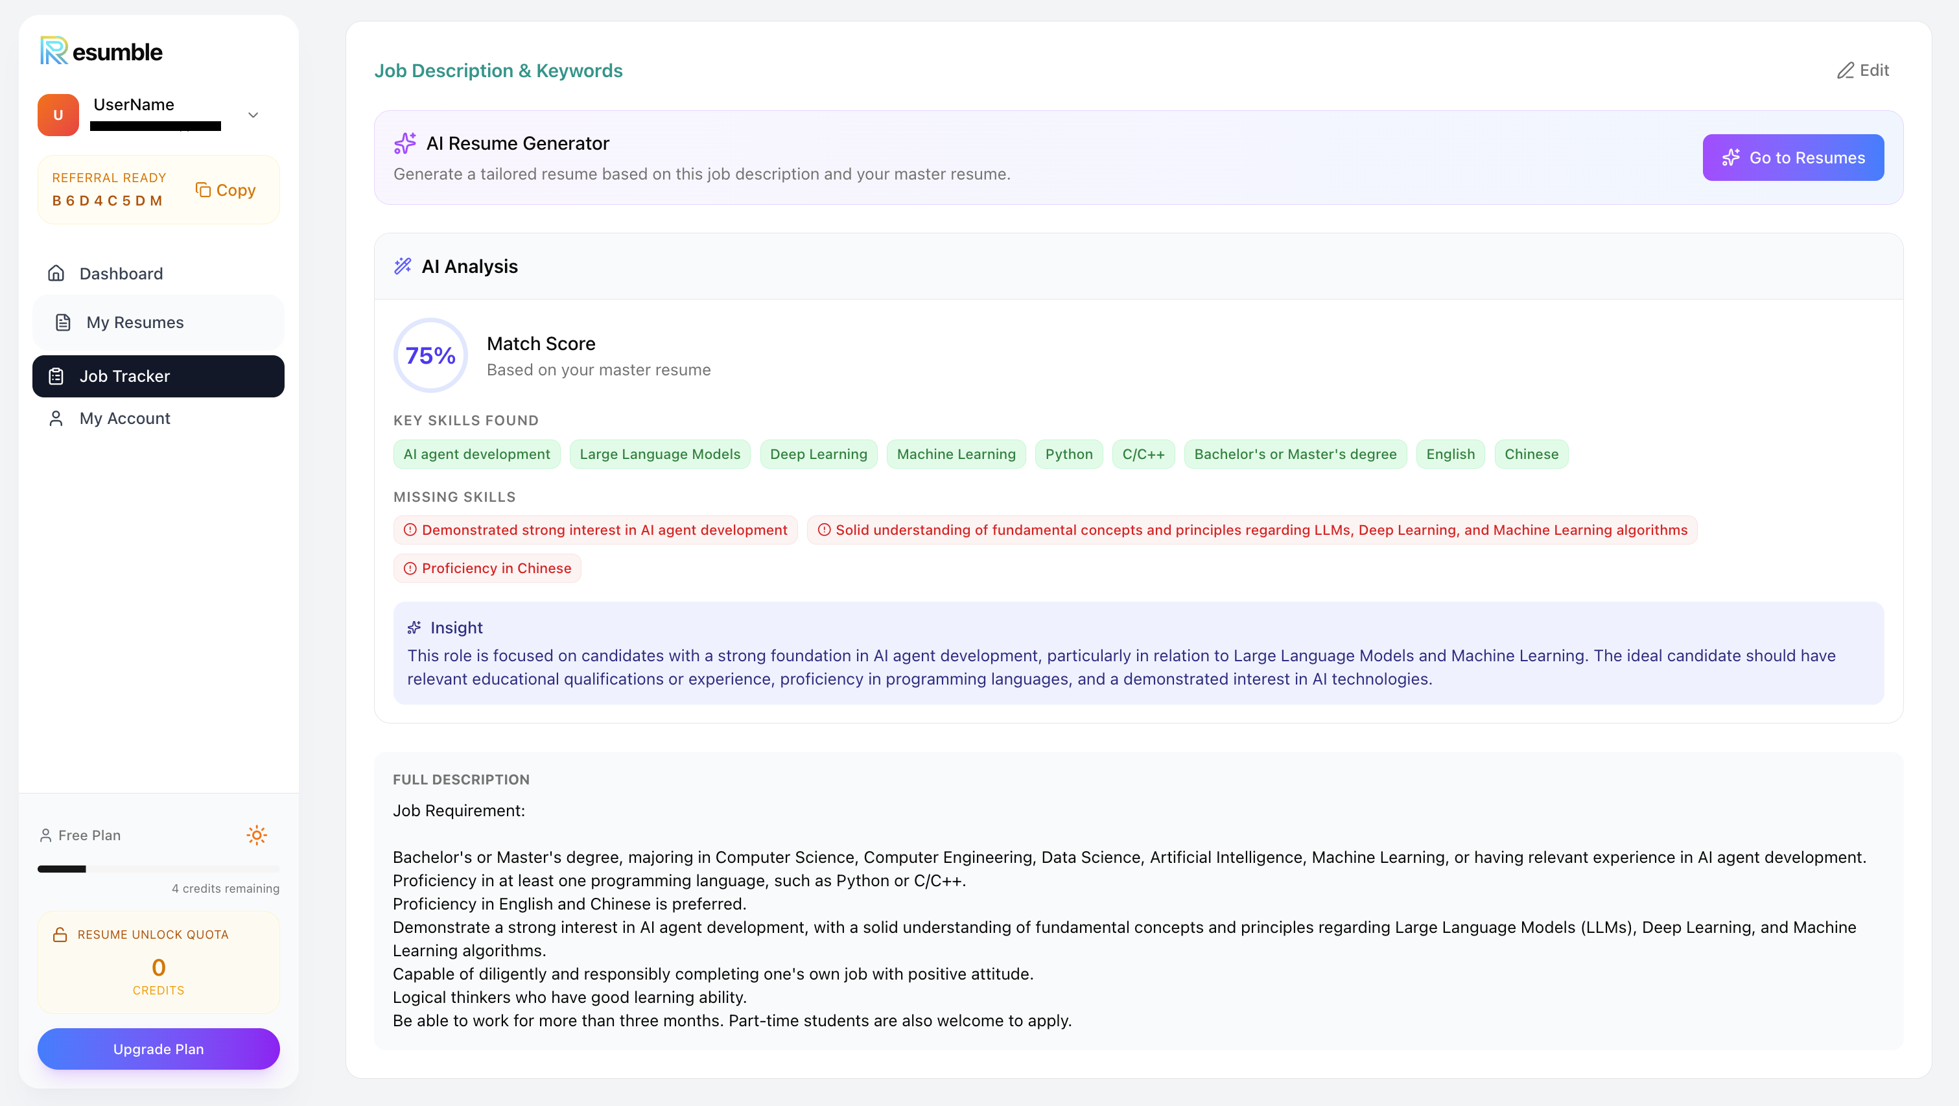Image resolution: width=1959 pixels, height=1106 pixels.
Task: Click the My Resumes document icon
Action: point(62,322)
